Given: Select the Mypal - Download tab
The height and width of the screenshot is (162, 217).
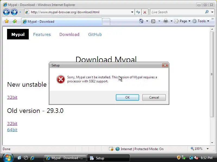Looking at the screenshot, I should point(62,22).
